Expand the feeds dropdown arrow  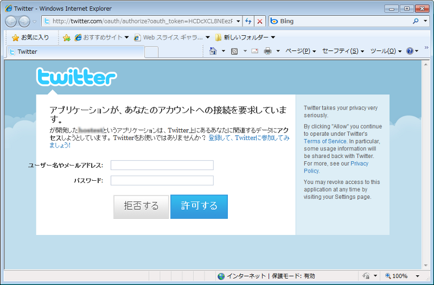coord(245,51)
